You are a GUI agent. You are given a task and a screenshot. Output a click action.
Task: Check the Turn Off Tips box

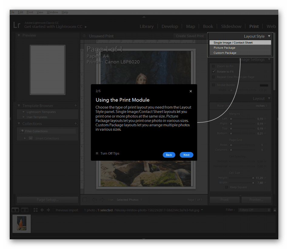pos(97,153)
